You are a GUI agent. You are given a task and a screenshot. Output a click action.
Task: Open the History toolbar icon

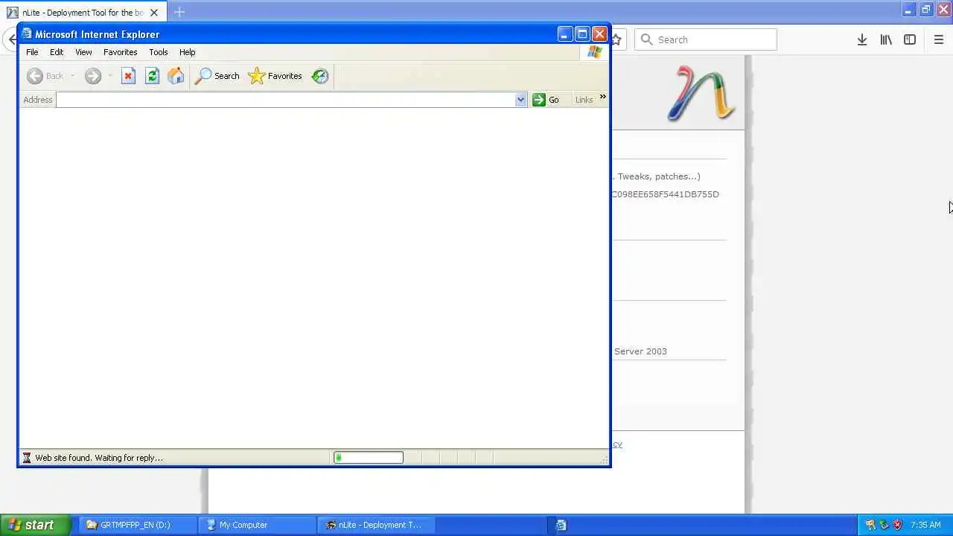[320, 76]
